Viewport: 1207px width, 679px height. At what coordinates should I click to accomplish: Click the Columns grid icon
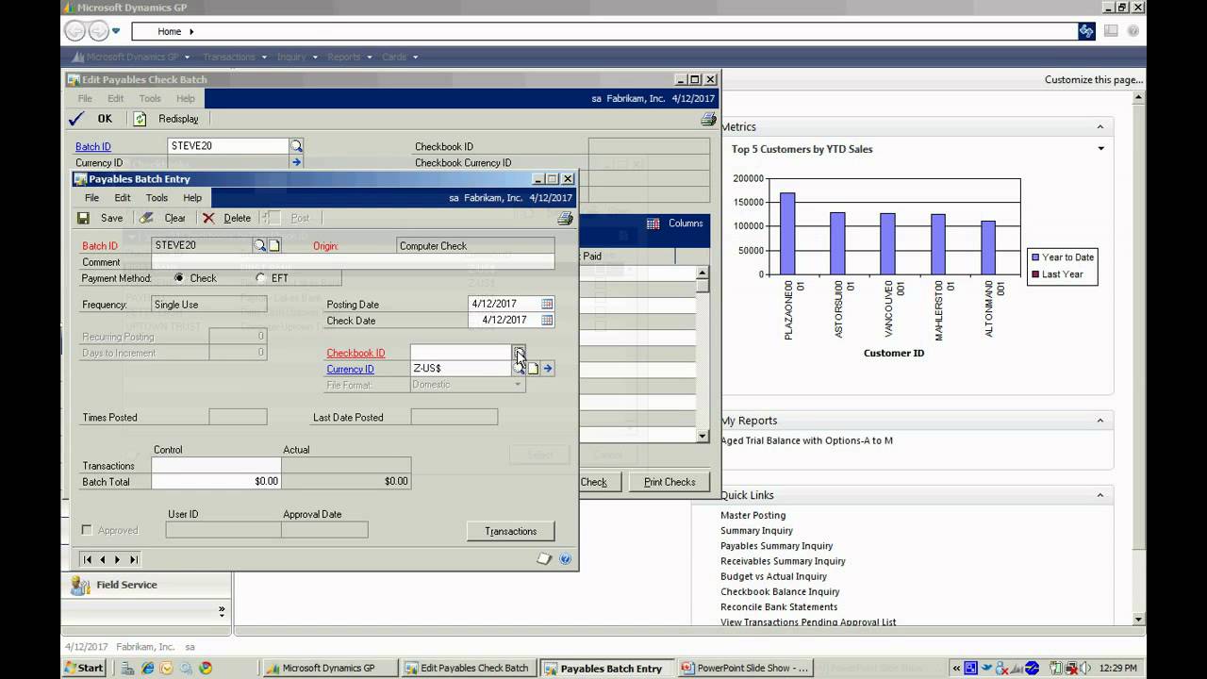point(653,224)
